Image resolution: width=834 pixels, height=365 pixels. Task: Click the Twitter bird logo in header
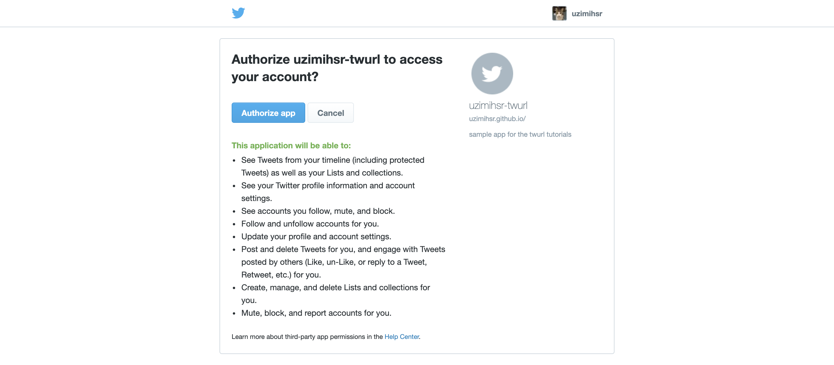coord(238,13)
